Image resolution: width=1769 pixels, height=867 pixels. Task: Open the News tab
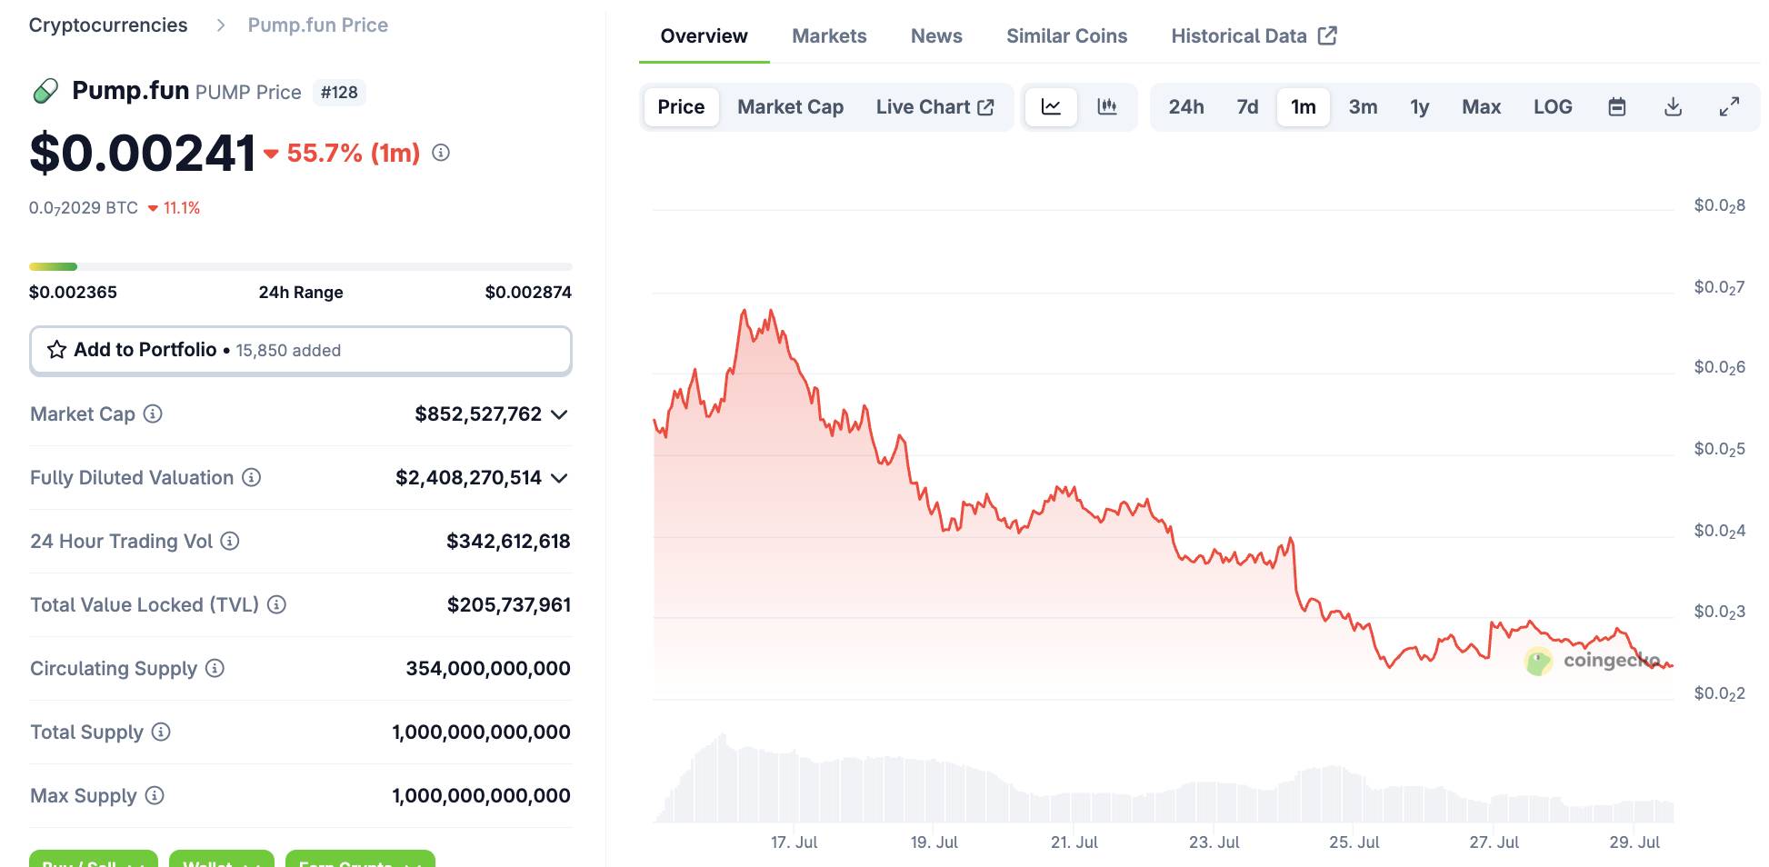click(x=935, y=35)
